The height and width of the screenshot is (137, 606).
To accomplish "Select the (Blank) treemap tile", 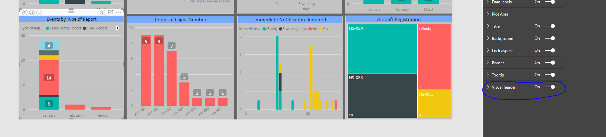I will 434,57.
